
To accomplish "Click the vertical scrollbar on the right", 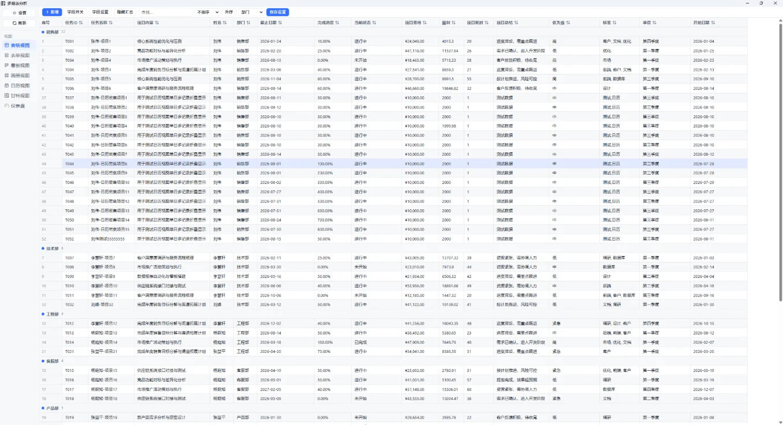I will click(780, 161).
